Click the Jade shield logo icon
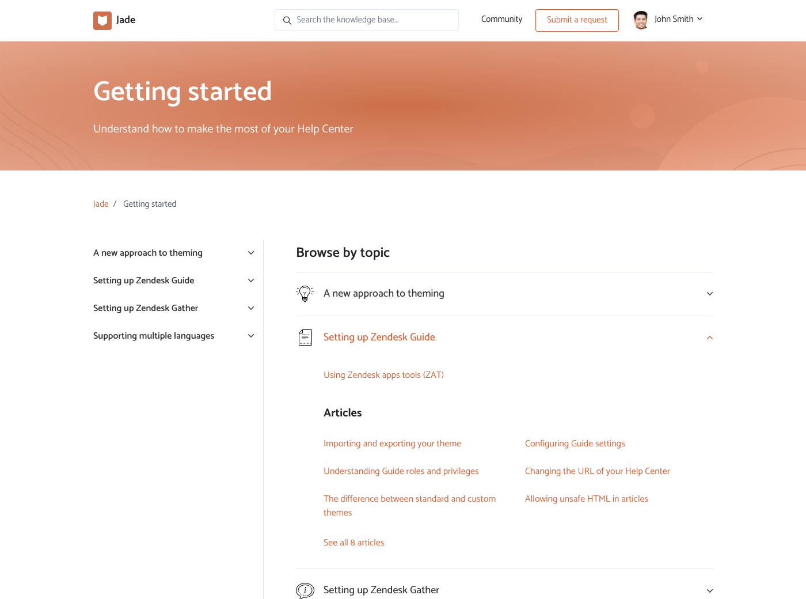 click(x=102, y=21)
